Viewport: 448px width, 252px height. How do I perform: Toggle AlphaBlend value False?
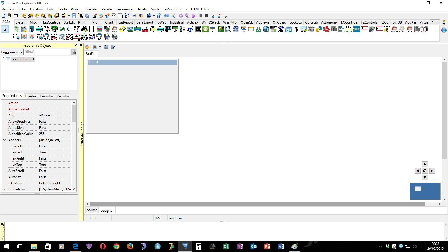55,128
